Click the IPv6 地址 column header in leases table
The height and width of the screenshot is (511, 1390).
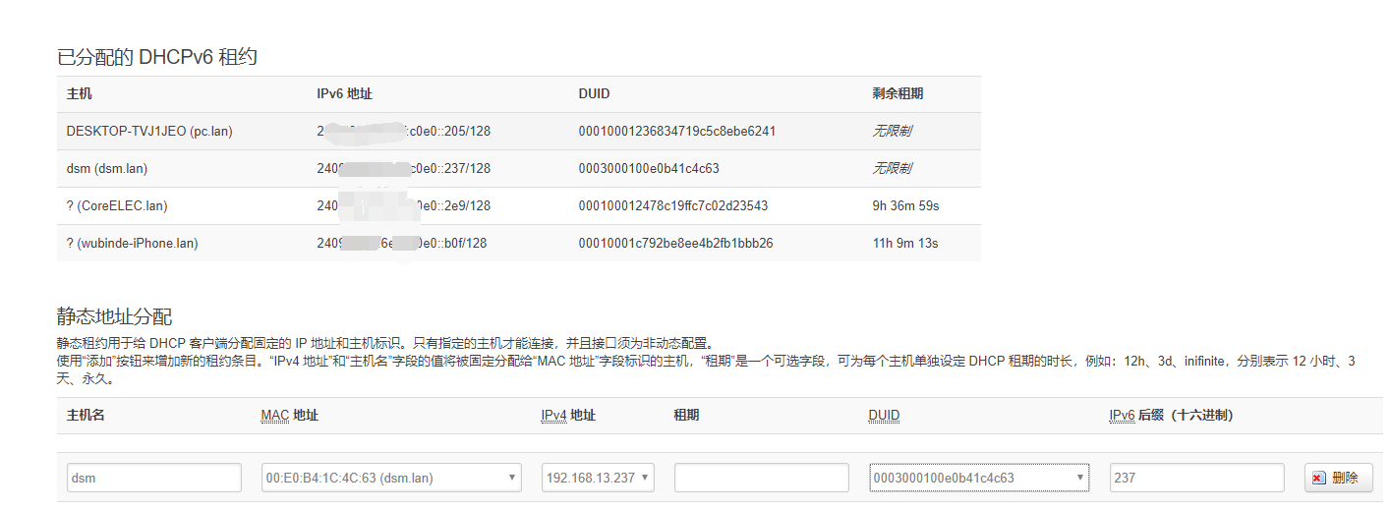pyautogui.click(x=344, y=94)
